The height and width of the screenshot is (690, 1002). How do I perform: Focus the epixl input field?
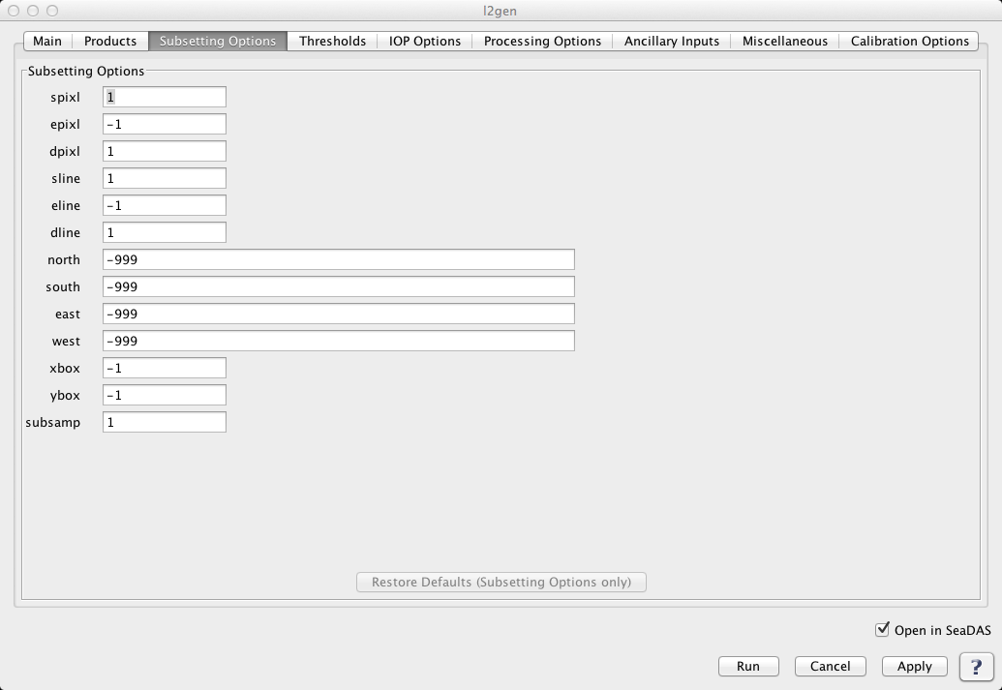(x=165, y=124)
